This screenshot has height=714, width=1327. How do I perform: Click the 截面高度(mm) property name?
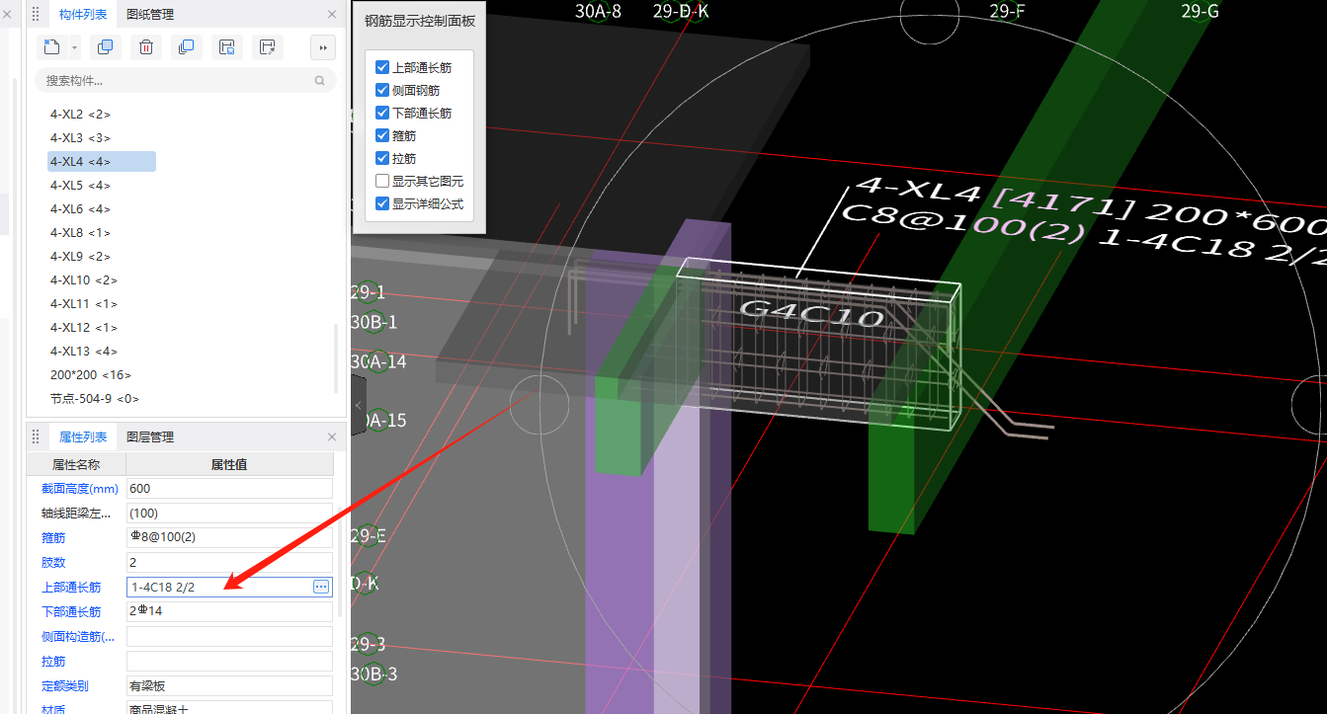[x=80, y=488]
